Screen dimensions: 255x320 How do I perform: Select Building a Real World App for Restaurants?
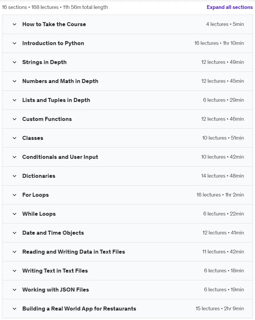(79, 309)
